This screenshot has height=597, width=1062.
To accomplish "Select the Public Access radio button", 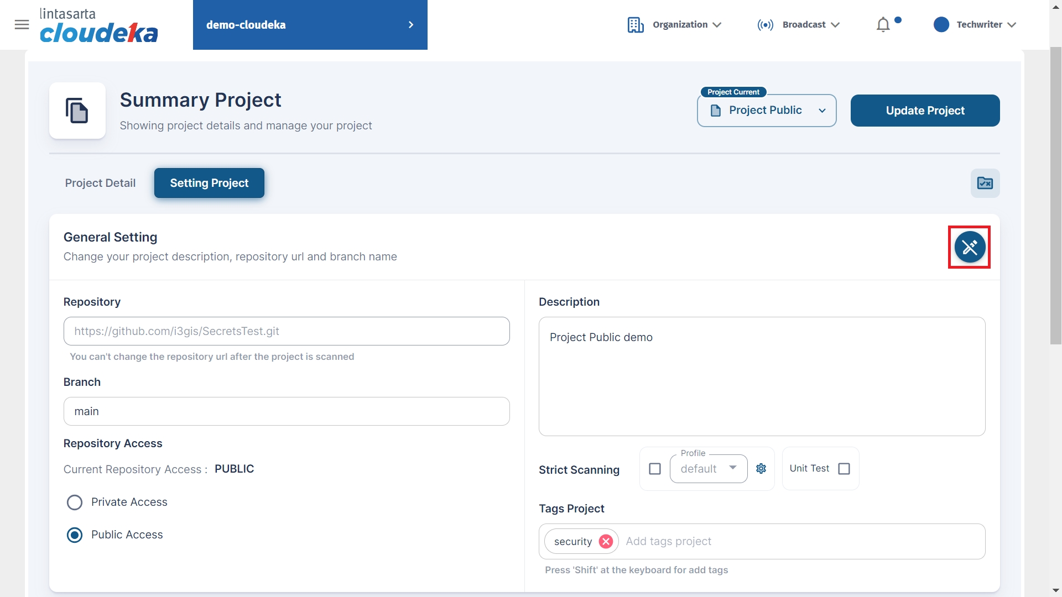I will [75, 535].
